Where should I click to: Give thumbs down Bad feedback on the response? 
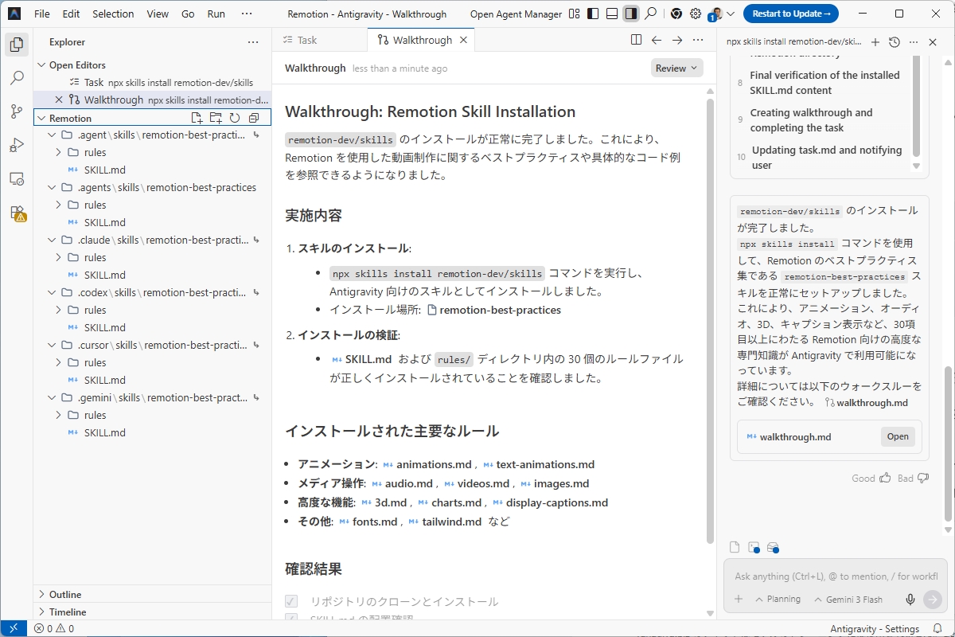[x=920, y=477]
